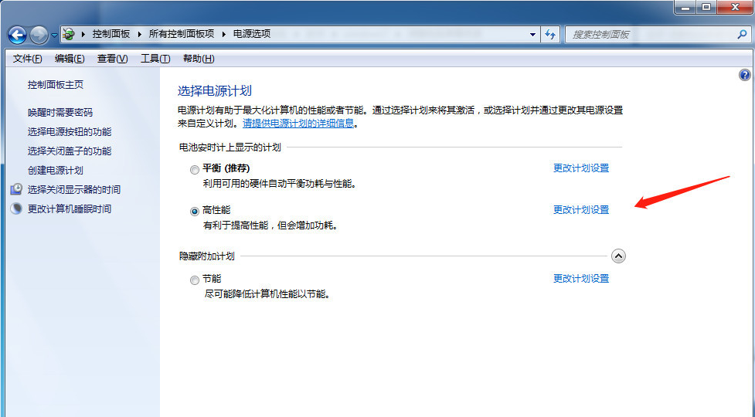Open the address bar history dropdown arrow
The image size is (755, 417).
coord(533,35)
